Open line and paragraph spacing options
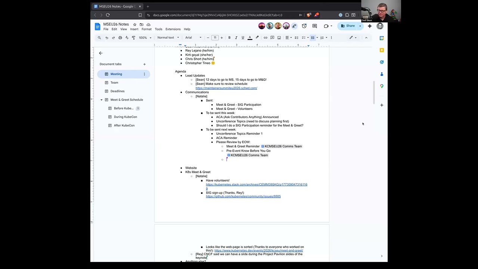This screenshot has width=478, height=269. [x=297, y=38]
